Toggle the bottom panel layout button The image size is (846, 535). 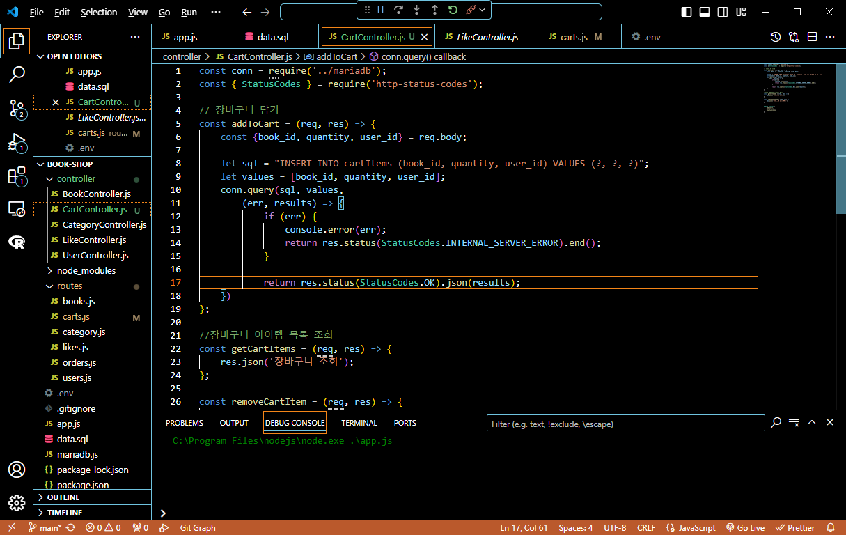pos(705,12)
